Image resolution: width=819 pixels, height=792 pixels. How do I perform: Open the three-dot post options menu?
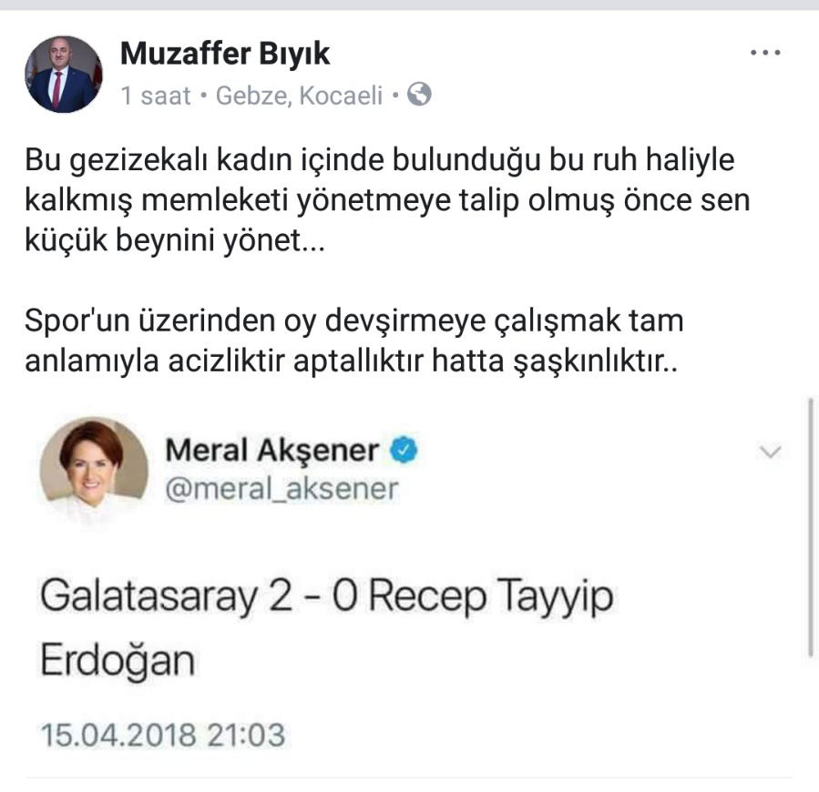pos(765,53)
